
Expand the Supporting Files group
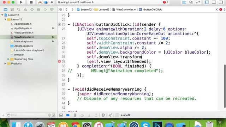tap(8, 59)
